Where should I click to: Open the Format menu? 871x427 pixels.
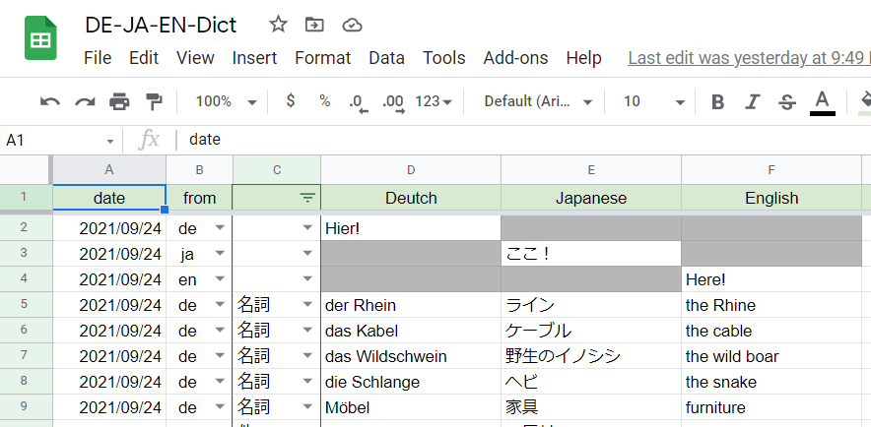323,58
